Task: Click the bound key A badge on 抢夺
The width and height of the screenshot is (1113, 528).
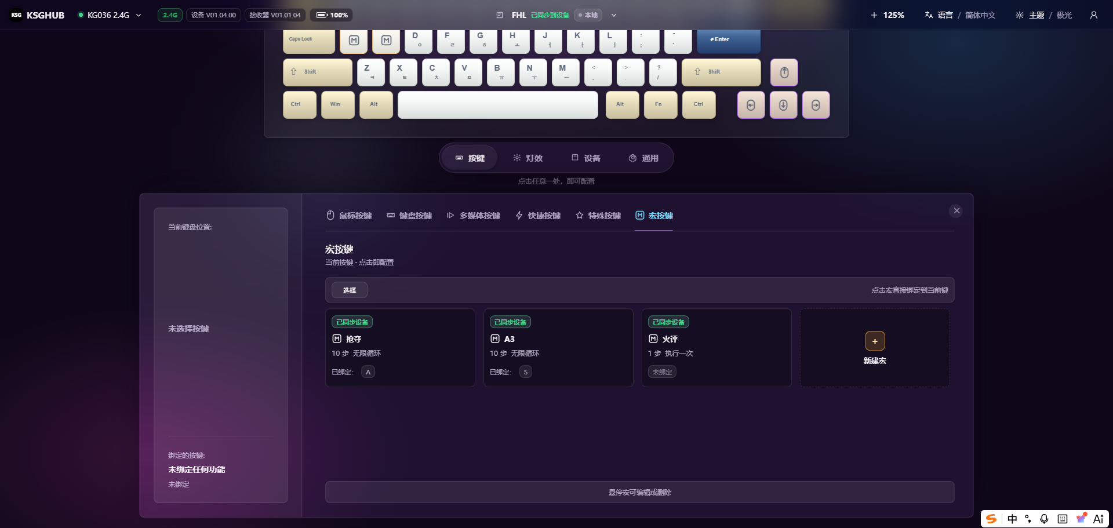Action: (368, 372)
